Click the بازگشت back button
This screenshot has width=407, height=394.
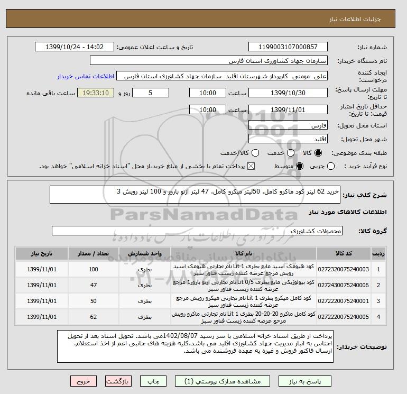pos(118,381)
